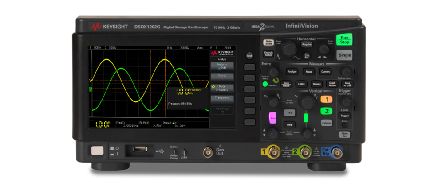Tick the on-screen Transparent checkbox
This screenshot has width=426, height=186.
point(222,101)
